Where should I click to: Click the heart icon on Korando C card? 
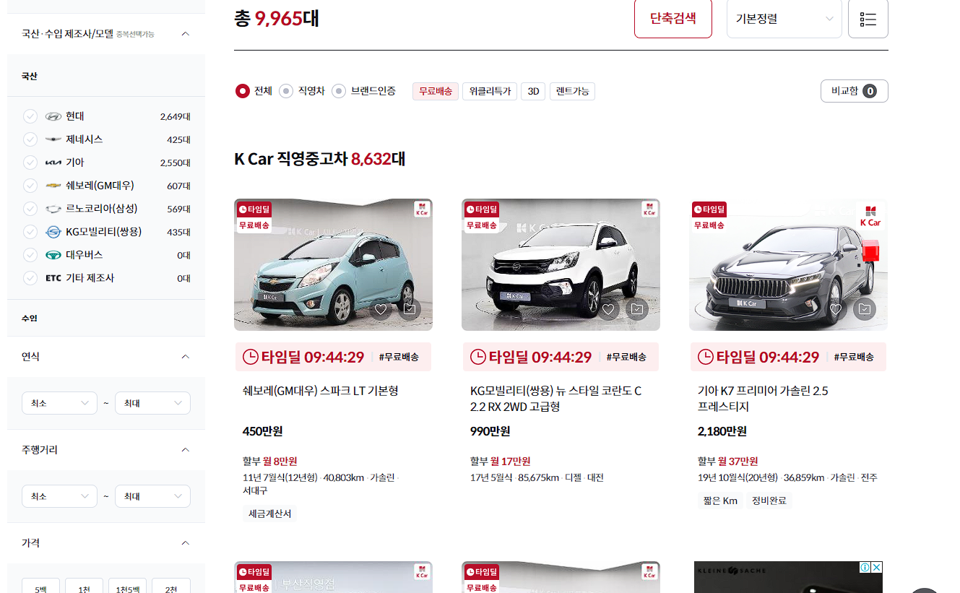pos(608,308)
